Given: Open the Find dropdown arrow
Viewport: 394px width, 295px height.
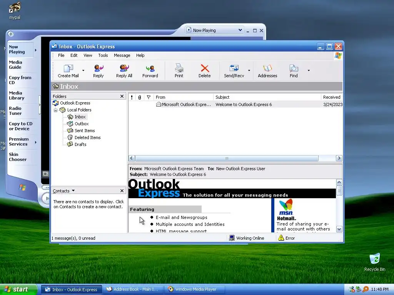Looking at the screenshot, I should click(x=309, y=71).
